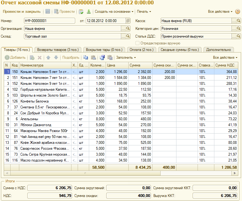Click the Цена column header

coord(117,65)
